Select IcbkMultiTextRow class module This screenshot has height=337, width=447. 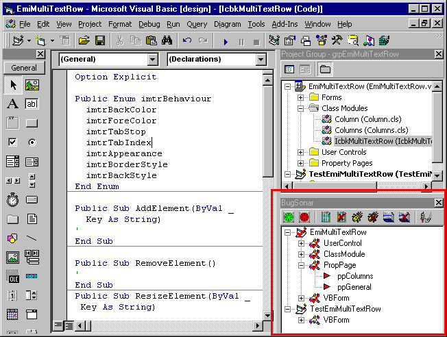[x=383, y=141]
